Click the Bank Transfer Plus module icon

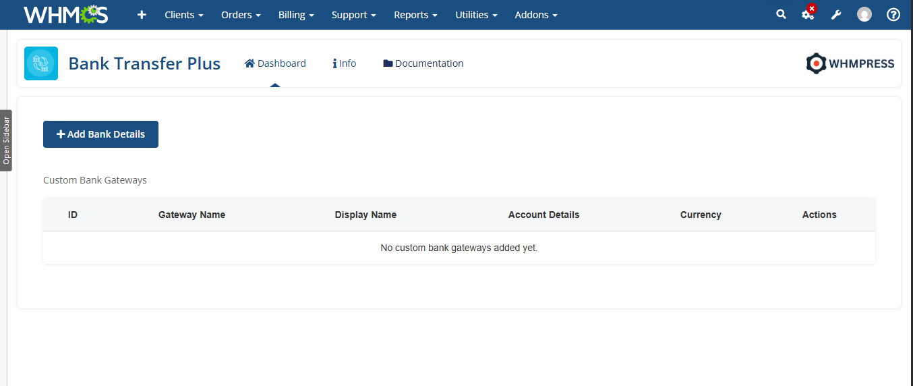(41, 63)
